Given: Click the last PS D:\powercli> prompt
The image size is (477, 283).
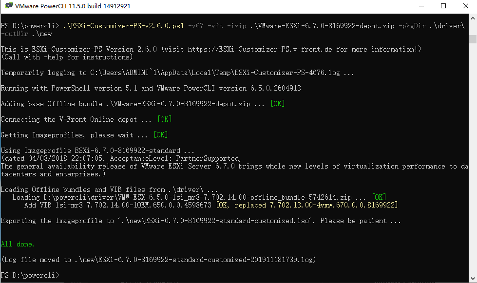Looking at the screenshot, I should coord(30,275).
